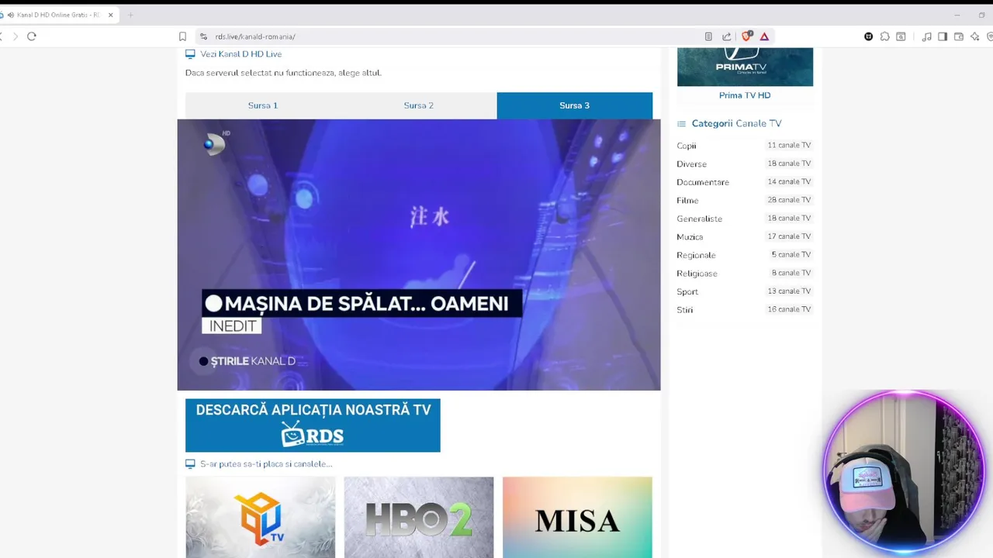The height and width of the screenshot is (558, 993).
Task: Select the Sursa 3 tab
Action: (575, 105)
